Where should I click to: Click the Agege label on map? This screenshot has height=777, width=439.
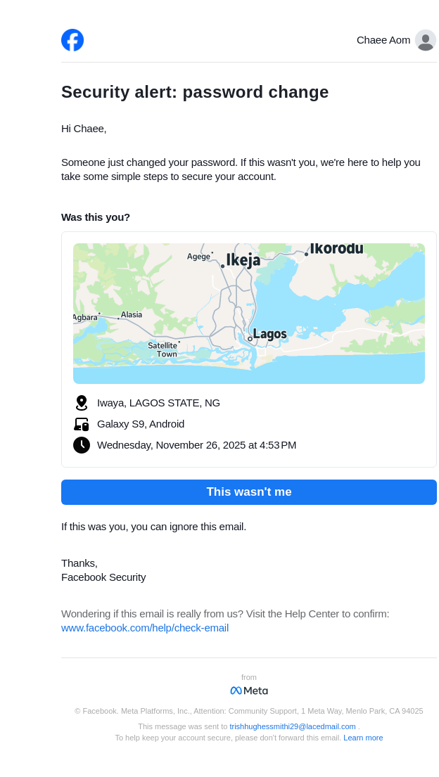[198, 257]
